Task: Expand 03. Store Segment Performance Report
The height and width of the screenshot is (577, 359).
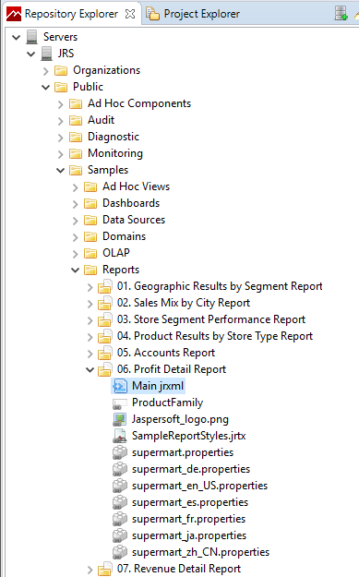Action: tap(90, 320)
